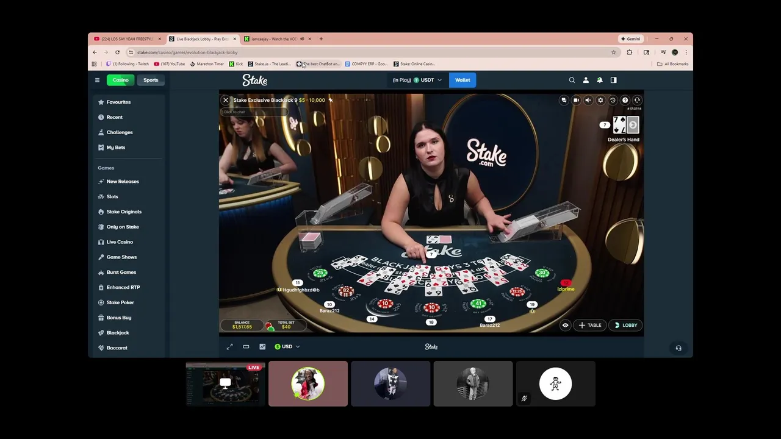
Task: Select the LIVE screen share thumbnail
Action: click(225, 384)
